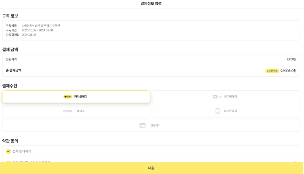This screenshot has height=174, width=304.
Task: Click the yellow 3개월 무료 badge
Action: (272, 71)
